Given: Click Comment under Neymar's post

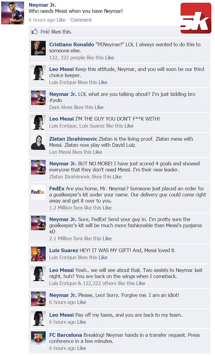Looking at the screenshot, I should (81, 20).
